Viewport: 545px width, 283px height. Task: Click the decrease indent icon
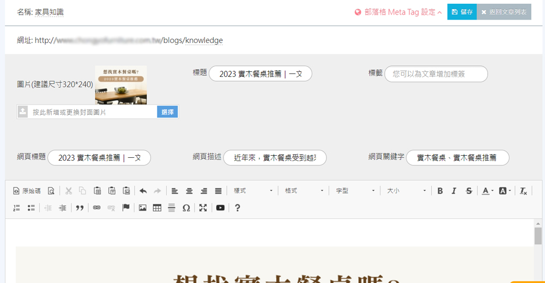pyautogui.click(x=48, y=208)
